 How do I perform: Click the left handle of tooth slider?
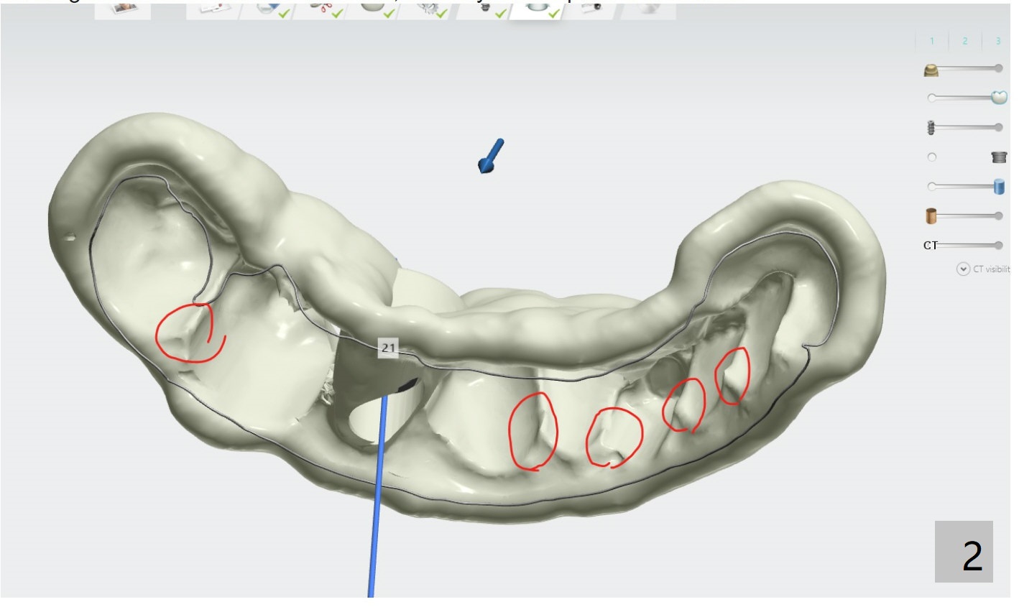[x=932, y=98]
